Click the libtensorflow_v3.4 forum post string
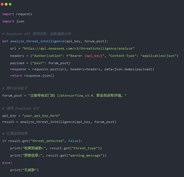Viewport: 184px width, 177px height. click(x=77, y=96)
